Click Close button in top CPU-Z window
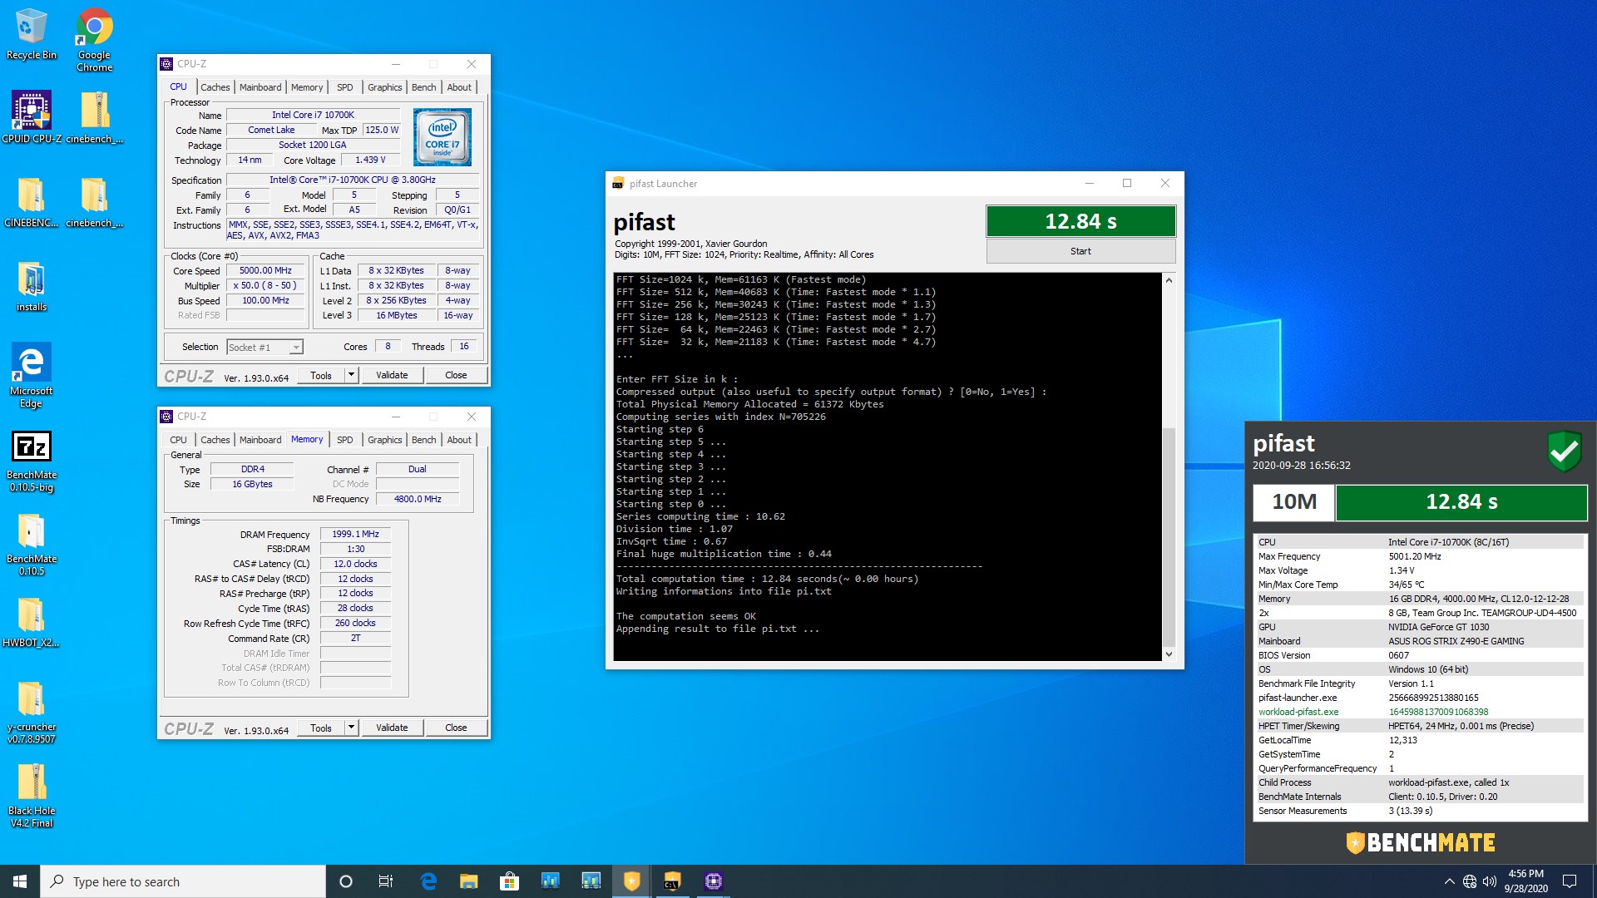Image resolution: width=1597 pixels, height=898 pixels. point(456,375)
